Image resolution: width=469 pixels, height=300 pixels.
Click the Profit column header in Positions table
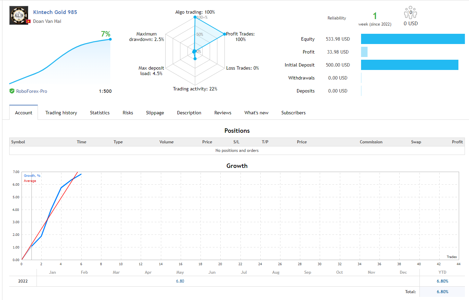457,142
